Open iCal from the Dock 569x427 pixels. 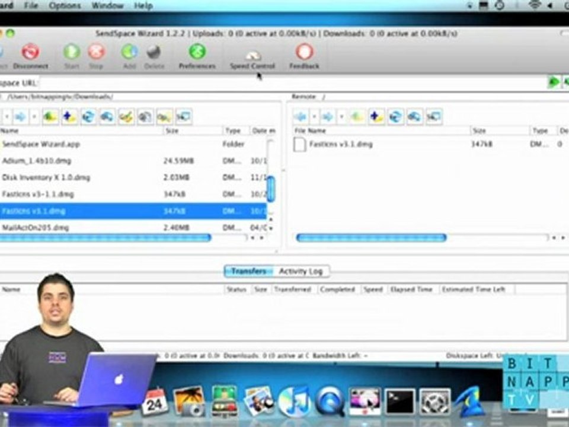pyautogui.click(x=155, y=402)
